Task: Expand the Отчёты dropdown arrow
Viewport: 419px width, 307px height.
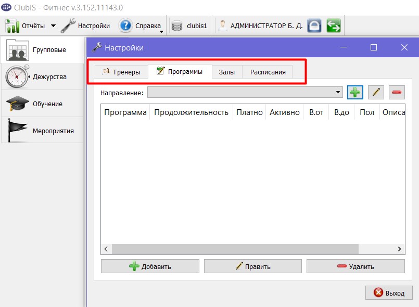Action: 53,26
